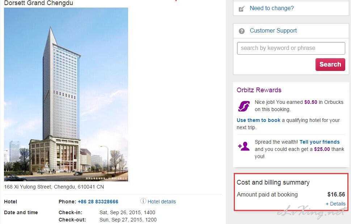Click the hotel phone number +86 28 83328666
351x224 pixels.
[x=98, y=202]
